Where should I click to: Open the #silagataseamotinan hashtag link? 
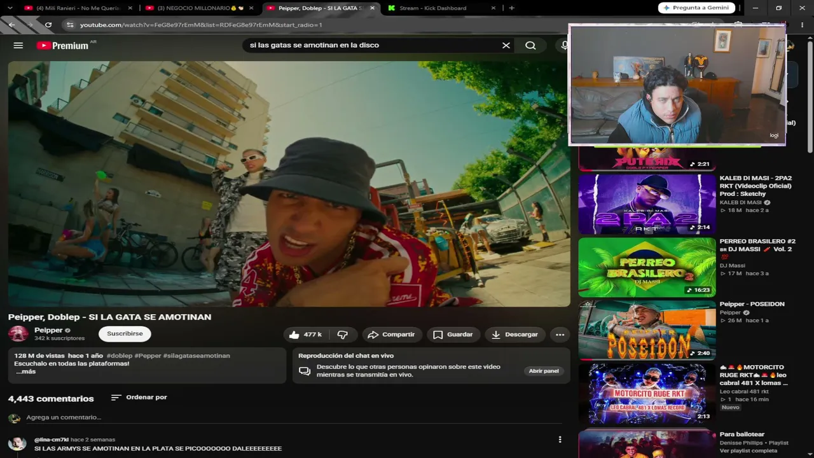coord(197,356)
